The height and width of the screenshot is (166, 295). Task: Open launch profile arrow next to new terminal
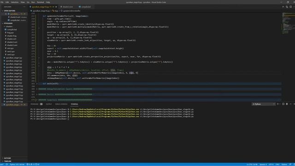[280, 104]
